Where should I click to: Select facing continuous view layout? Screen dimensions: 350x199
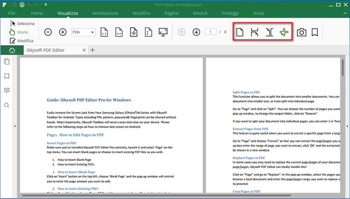(284, 32)
